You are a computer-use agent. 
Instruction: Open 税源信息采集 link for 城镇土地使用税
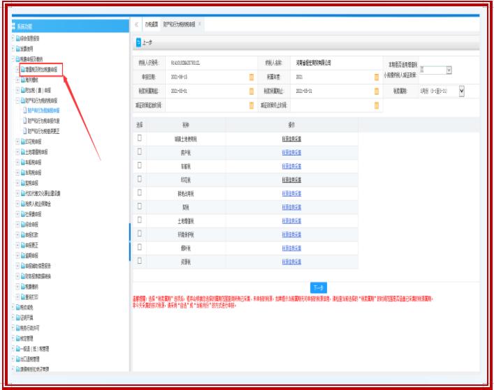tap(291, 139)
